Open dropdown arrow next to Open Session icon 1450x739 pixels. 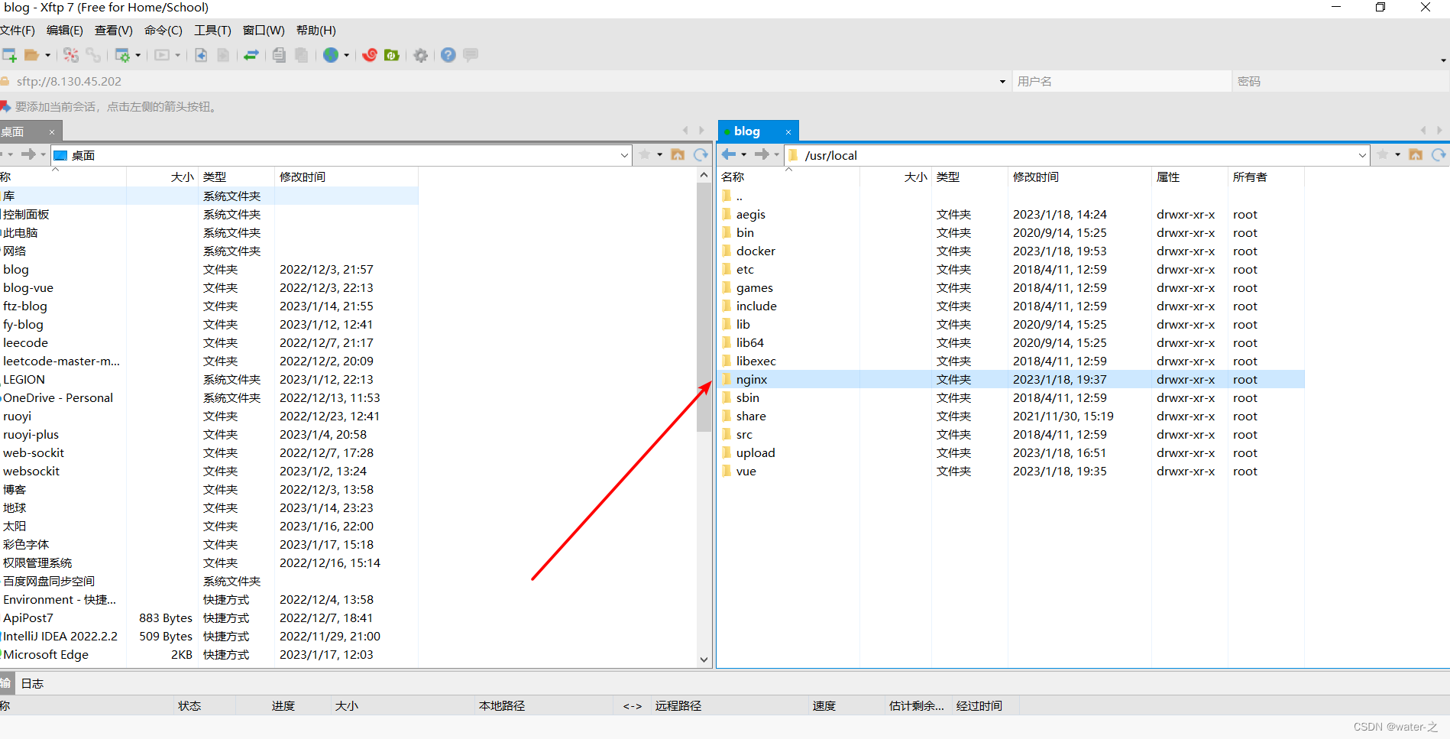tap(47, 55)
